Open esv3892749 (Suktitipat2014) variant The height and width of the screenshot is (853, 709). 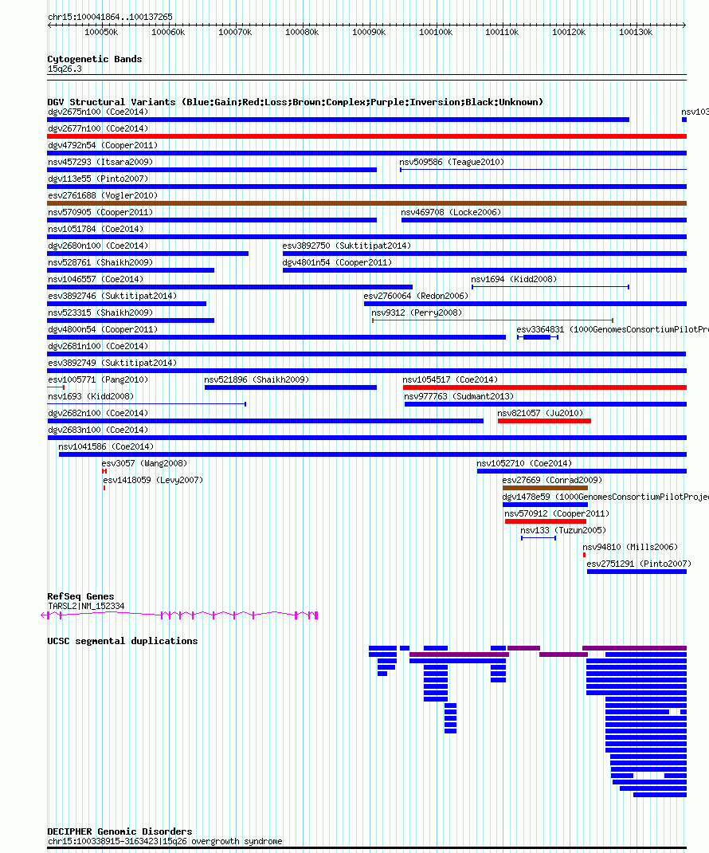coord(367,371)
